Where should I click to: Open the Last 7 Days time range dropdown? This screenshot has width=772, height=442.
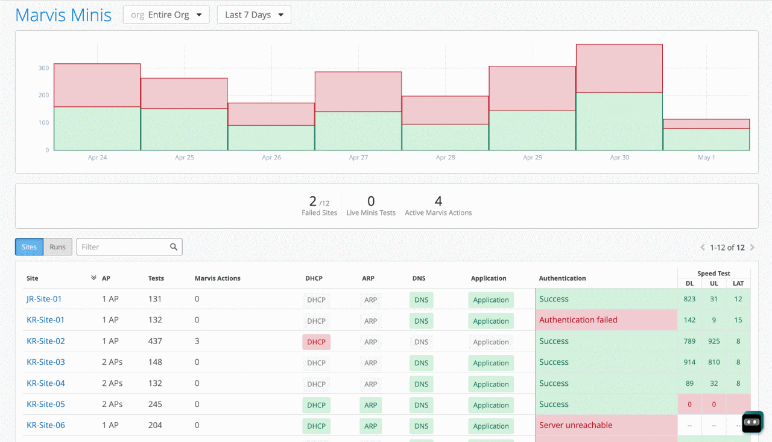253,14
